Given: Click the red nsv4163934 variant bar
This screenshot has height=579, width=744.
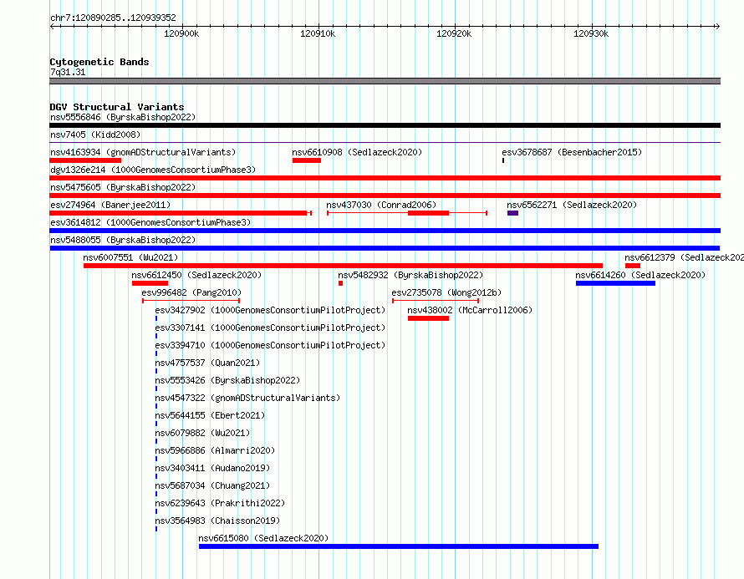Looking at the screenshot, I should click(85, 160).
